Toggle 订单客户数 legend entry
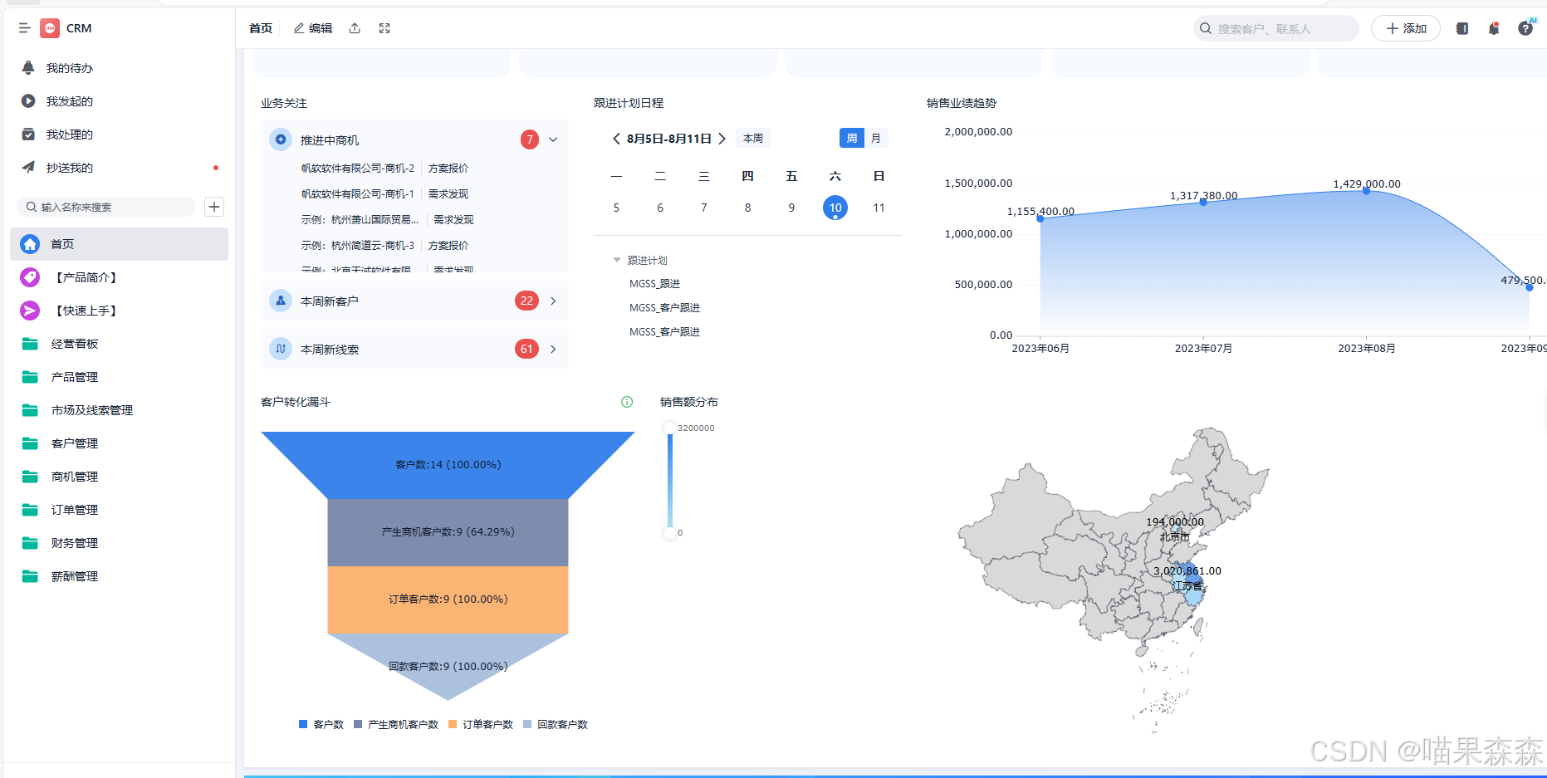1547x778 pixels. pos(481,725)
